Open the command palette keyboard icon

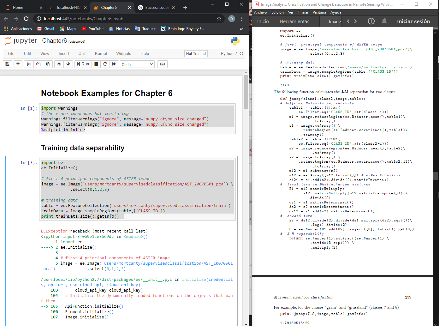coord(162,64)
